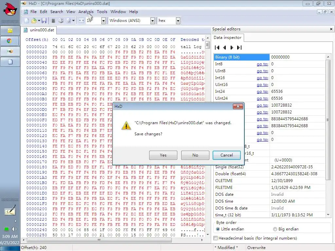Click the Open file folder icon

tap(34, 21)
